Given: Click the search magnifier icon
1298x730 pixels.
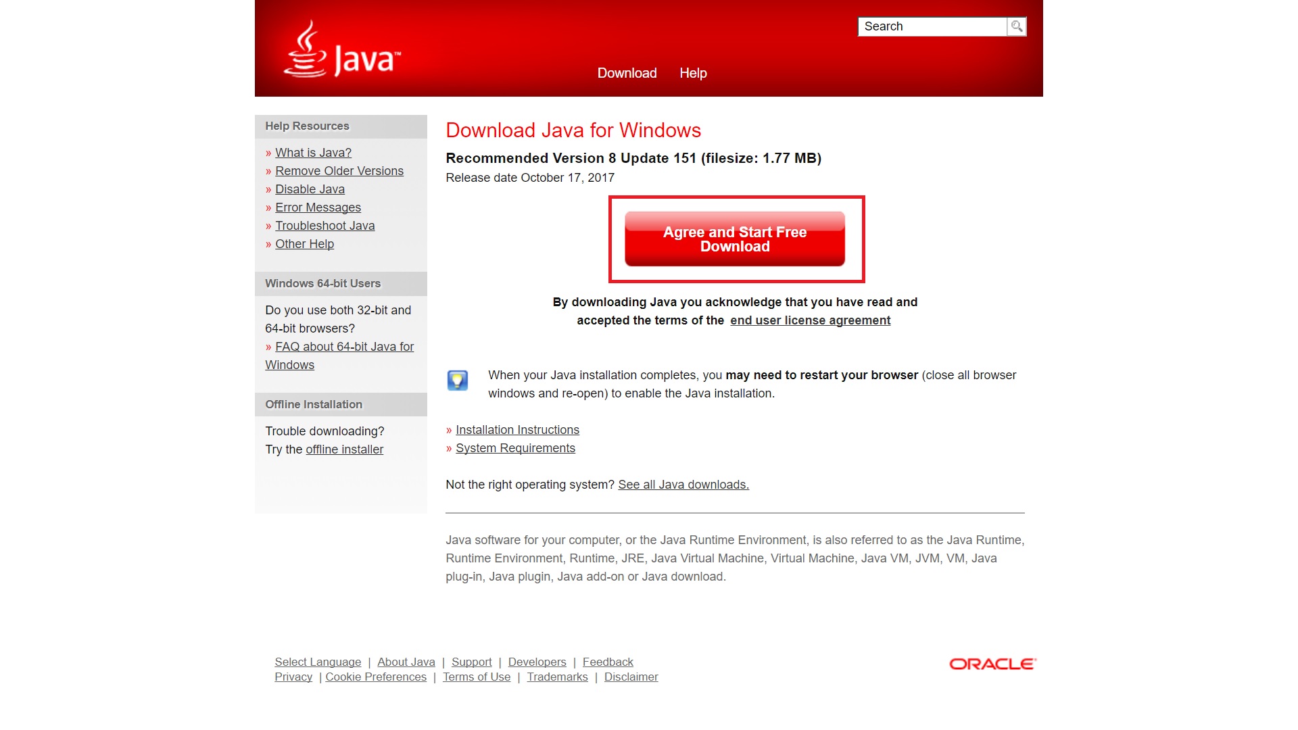Looking at the screenshot, I should coord(1017,26).
